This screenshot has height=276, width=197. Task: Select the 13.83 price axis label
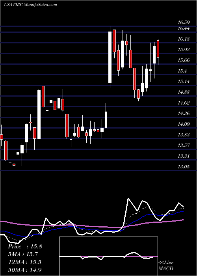[184, 135]
